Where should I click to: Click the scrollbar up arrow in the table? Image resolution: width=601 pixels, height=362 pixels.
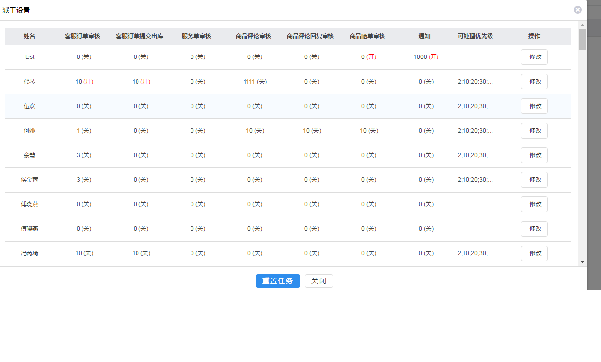[583, 25]
